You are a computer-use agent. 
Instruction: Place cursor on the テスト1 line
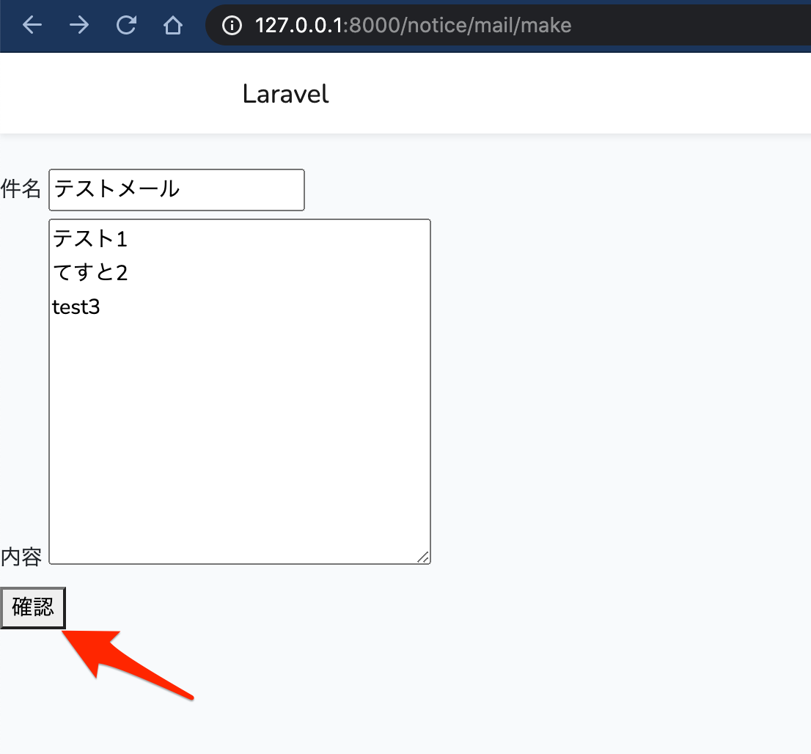coord(89,238)
